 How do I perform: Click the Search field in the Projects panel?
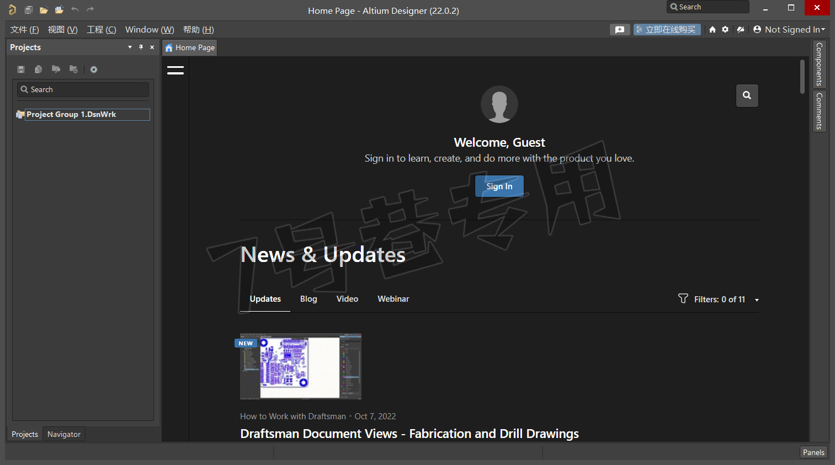pos(83,89)
